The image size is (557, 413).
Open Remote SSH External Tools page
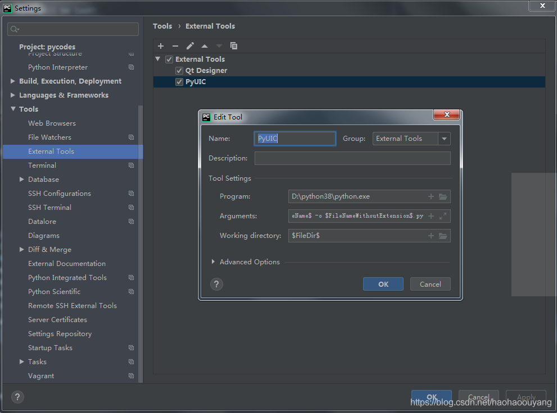73,306
